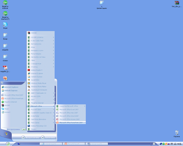The width and height of the screenshot is (183, 146).
Task: Open pinned Internet Explorer in start menu
Action: (x=13, y=87)
